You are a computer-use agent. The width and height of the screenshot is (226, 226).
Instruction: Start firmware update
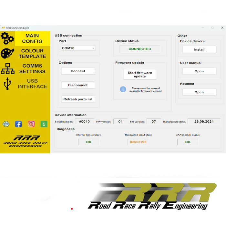(140, 74)
